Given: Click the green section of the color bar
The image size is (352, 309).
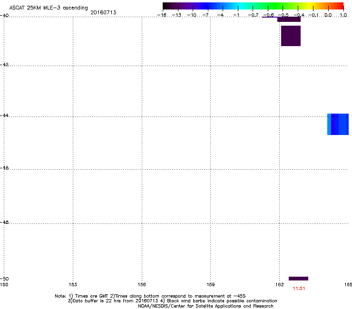Looking at the screenshot, I should [x=276, y=6].
